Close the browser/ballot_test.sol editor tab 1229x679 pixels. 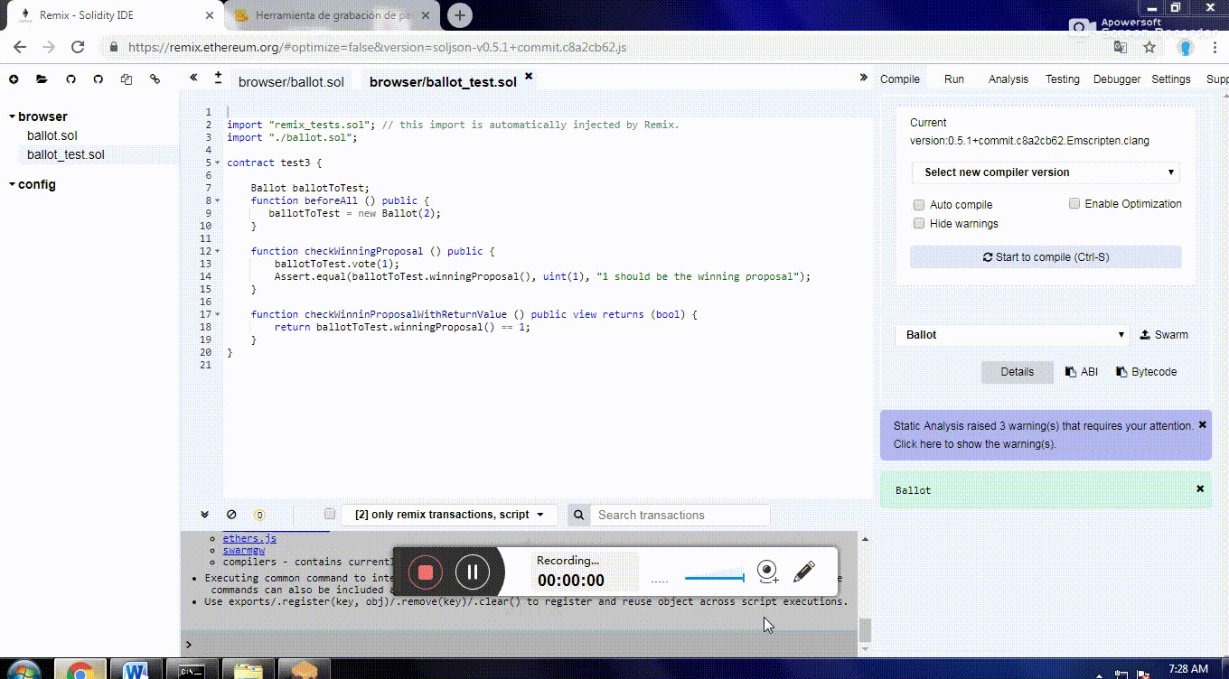[529, 77]
